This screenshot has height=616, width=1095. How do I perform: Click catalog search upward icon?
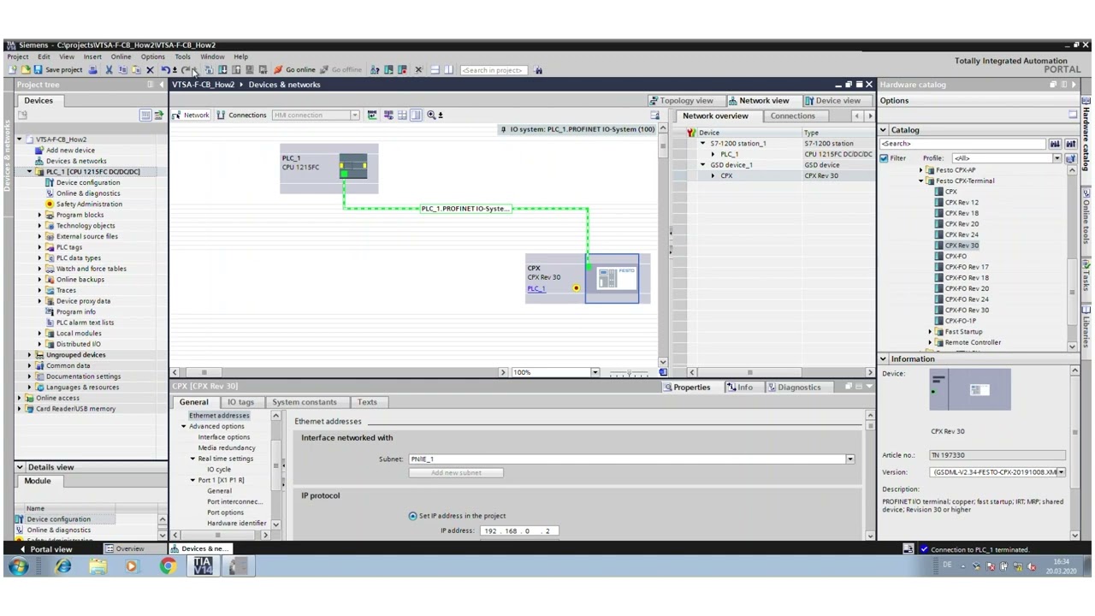click(x=1069, y=145)
